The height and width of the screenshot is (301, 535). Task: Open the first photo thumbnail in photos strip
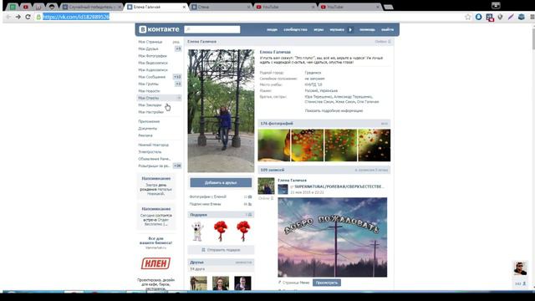[x=274, y=145]
